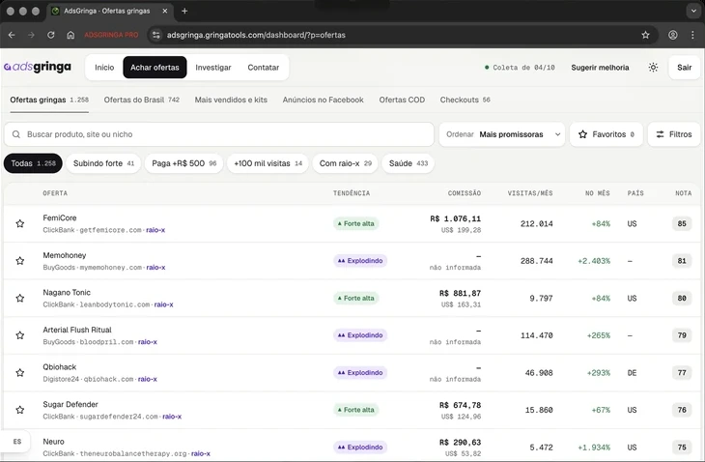Favorite the FemiCore offer star
Viewport: 705px width, 462px height.
point(19,223)
